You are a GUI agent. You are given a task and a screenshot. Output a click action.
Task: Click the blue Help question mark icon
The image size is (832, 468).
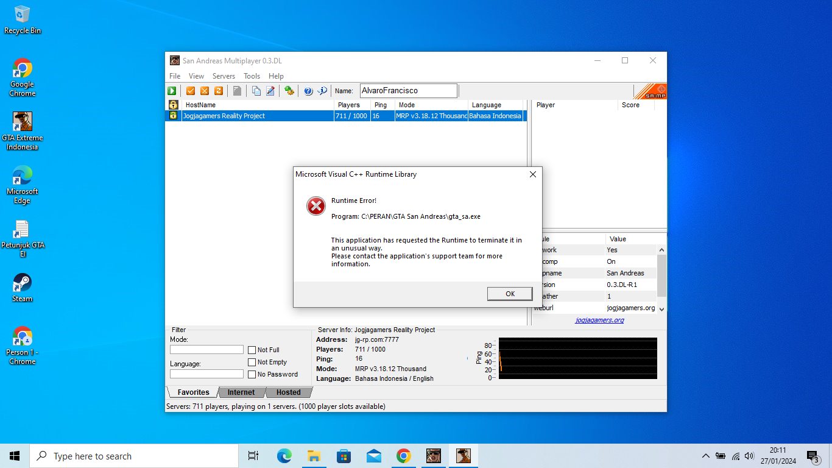click(x=308, y=91)
